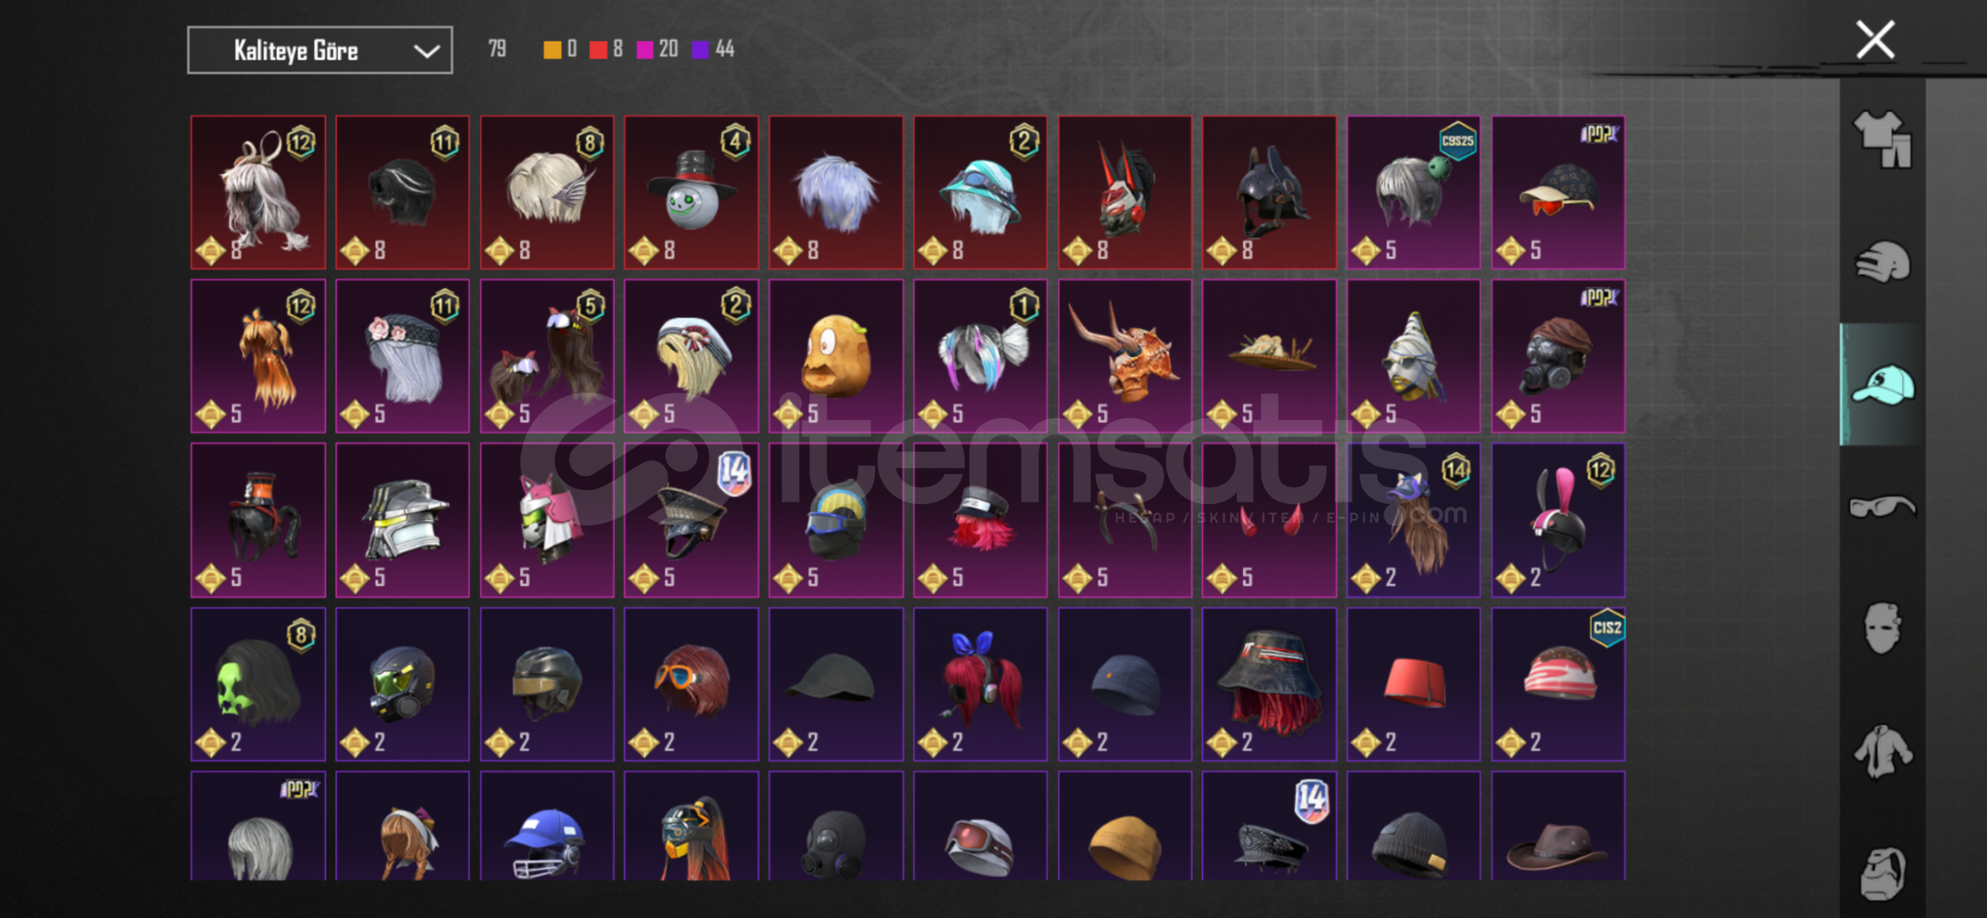Click the dropdown chevron arrow
The width and height of the screenshot is (1987, 918).
pyautogui.click(x=426, y=51)
